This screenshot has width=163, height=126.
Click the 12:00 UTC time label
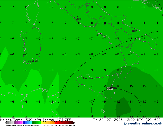[x=135, y=120]
